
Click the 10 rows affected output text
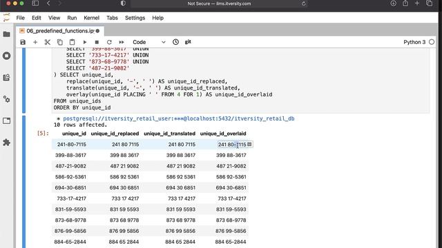(x=80, y=125)
